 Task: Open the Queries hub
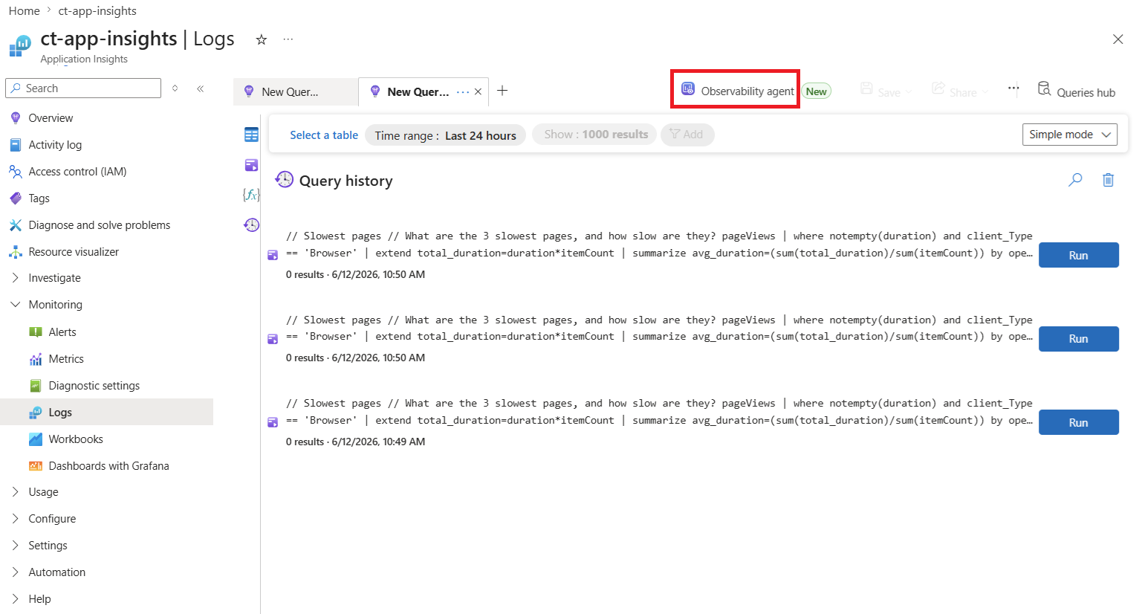[1076, 91]
